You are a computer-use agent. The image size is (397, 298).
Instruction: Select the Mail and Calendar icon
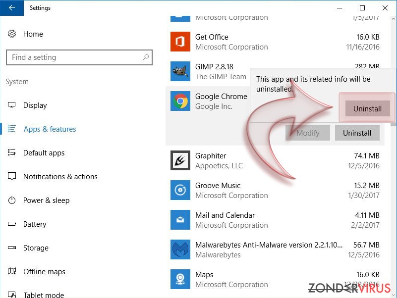coord(180,220)
